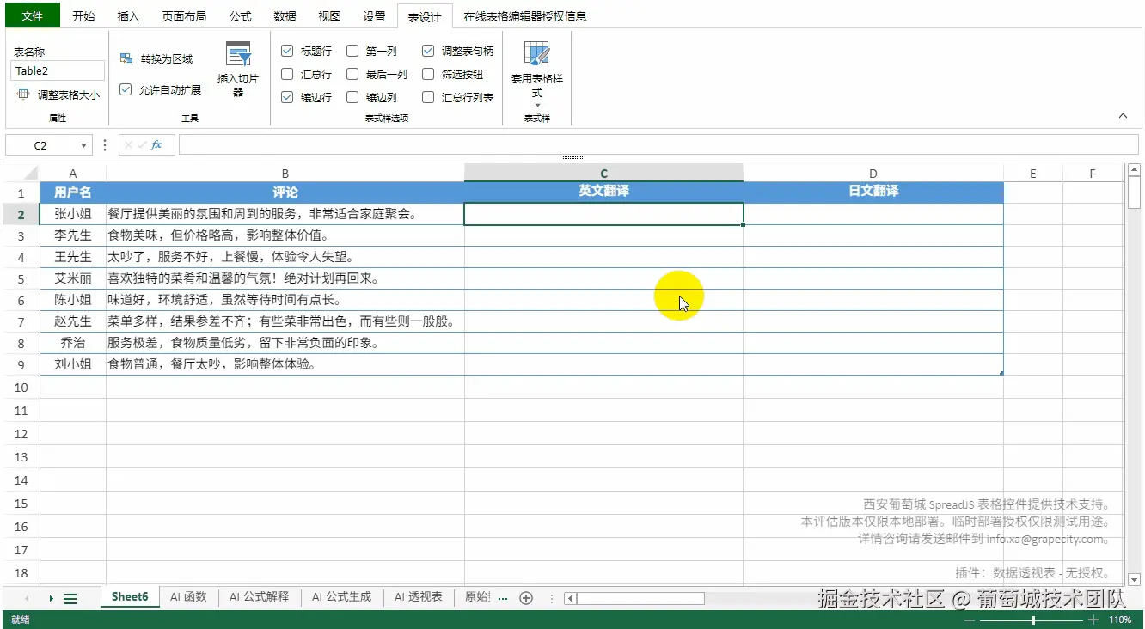This screenshot has width=1145, height=629.
Task: Click the more sheet tabs ellipsis
Action: coord(503,597)
